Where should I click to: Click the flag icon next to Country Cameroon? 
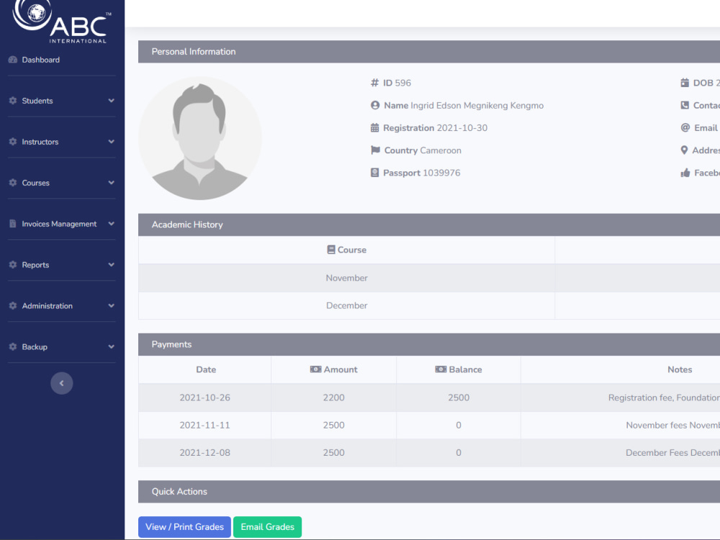375,150
